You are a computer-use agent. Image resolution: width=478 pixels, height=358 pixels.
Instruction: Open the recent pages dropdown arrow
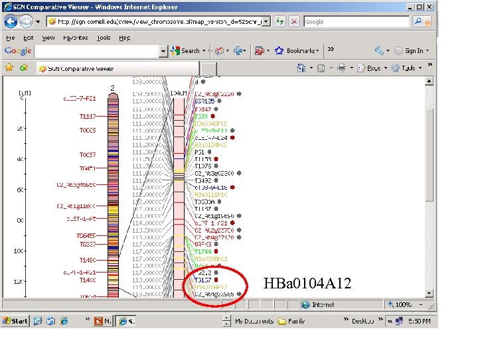(38, 22)
